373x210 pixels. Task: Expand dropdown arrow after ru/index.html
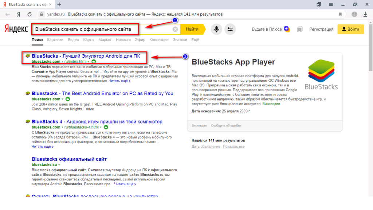click(x=89, y=62)
